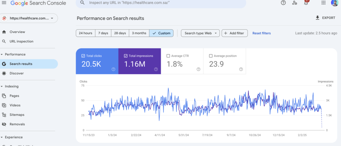Select the 3 months date range
The height and width of the screenshot is (146, 341).
(x=139, y=33)
